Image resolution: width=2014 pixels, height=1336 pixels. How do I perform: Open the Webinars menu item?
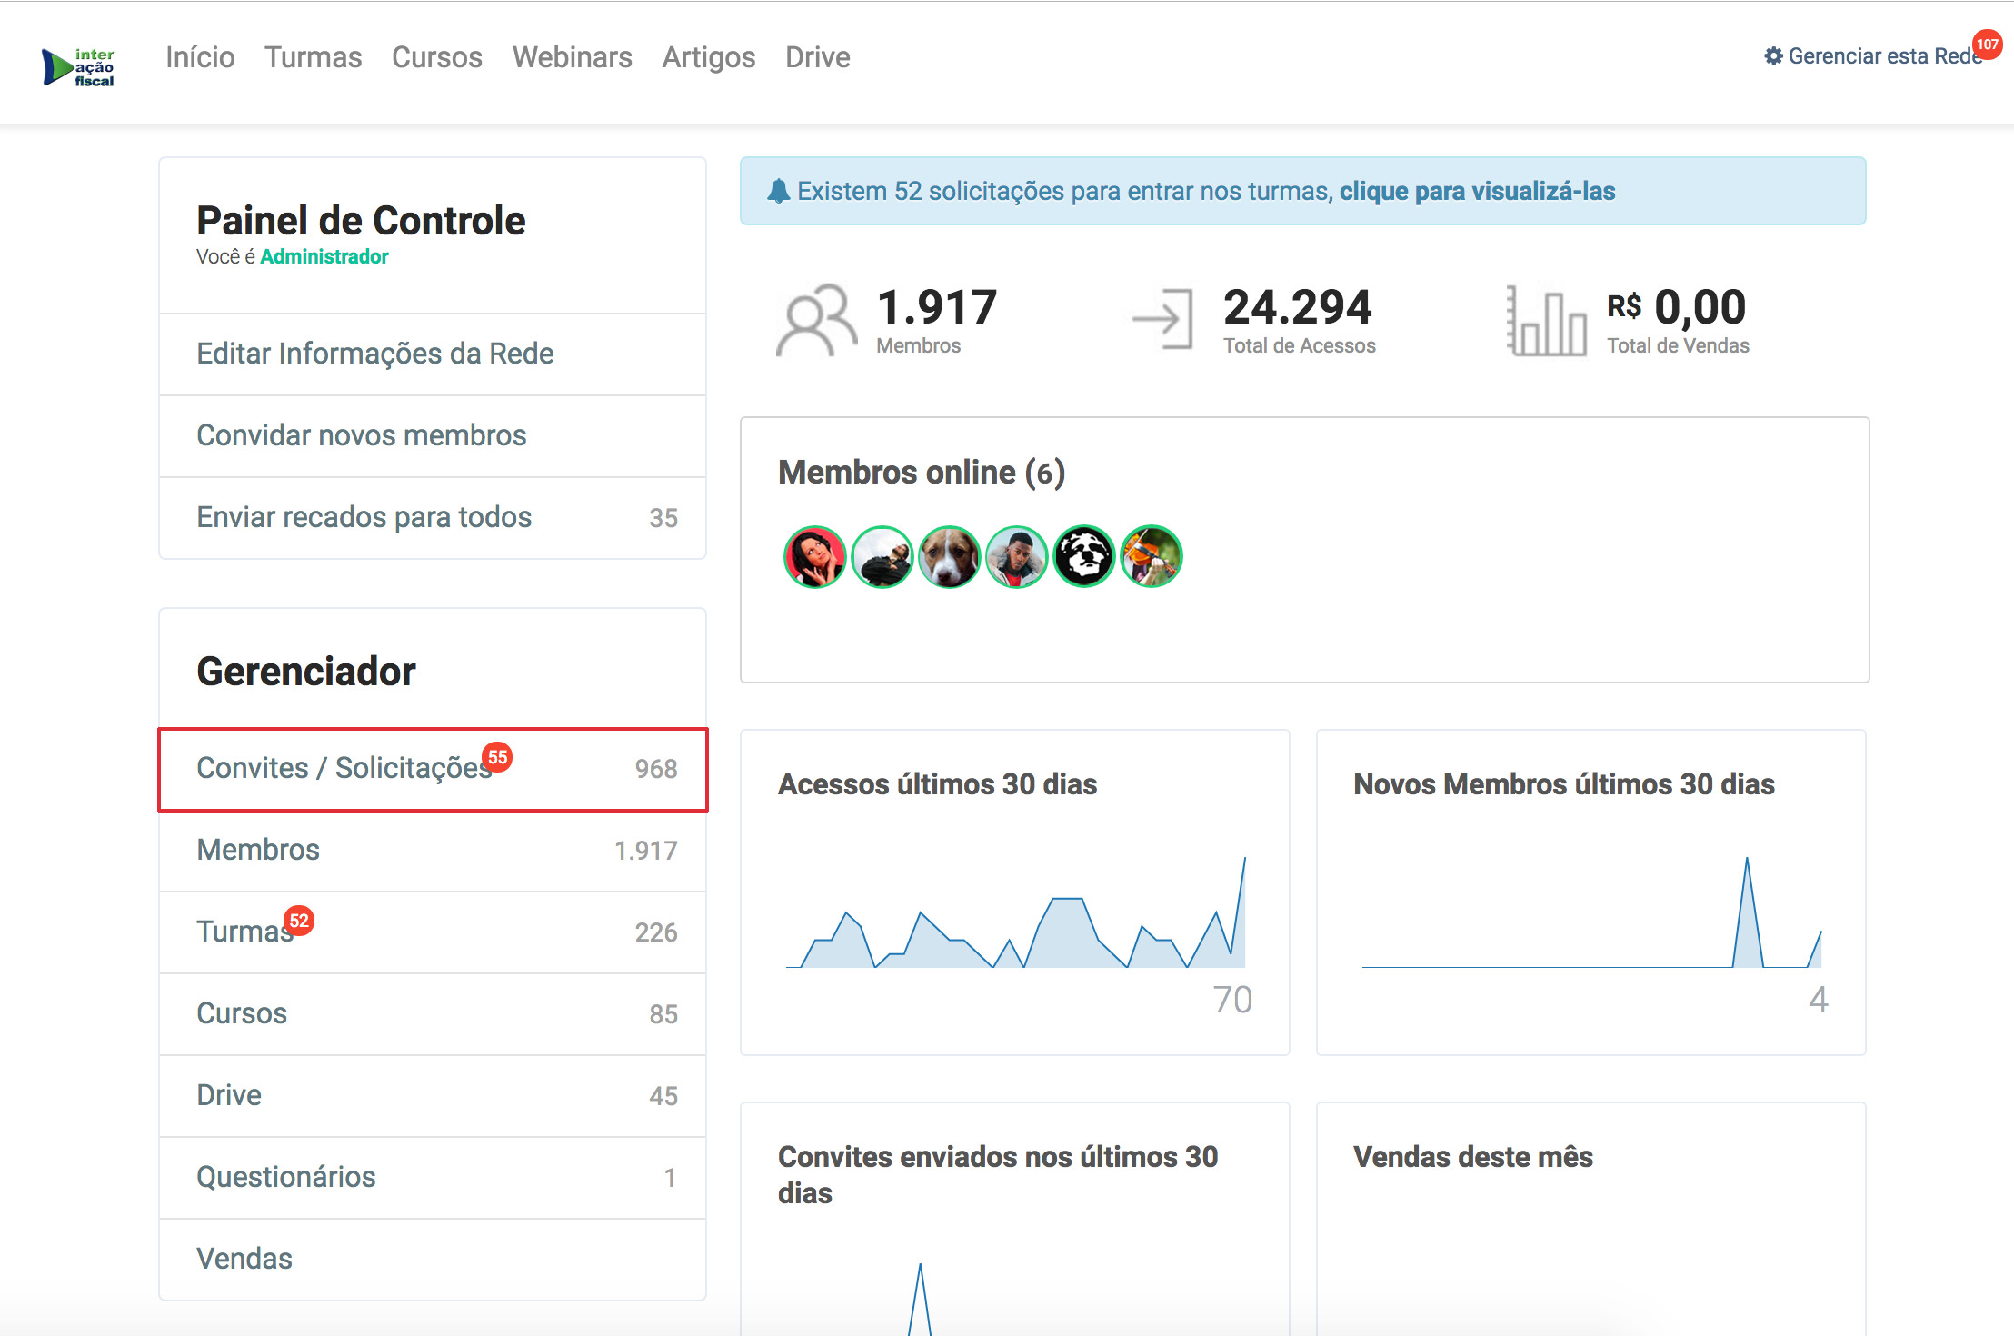[572, 57]
